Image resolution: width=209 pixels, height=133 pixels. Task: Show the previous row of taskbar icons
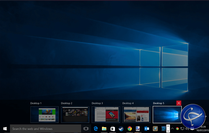(x=168, y=127)
